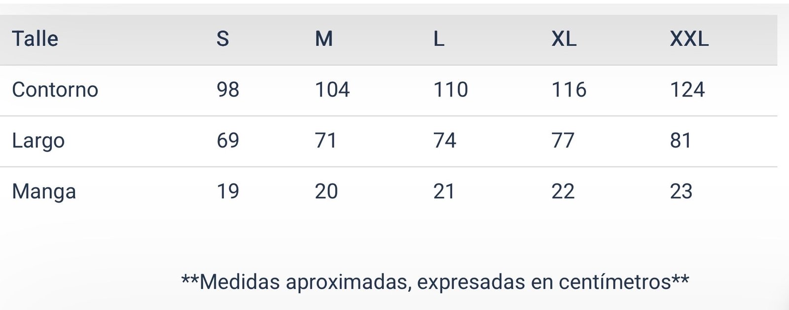Click the XL size header
Screen dimensions: 789x310
tap(564, 39)
